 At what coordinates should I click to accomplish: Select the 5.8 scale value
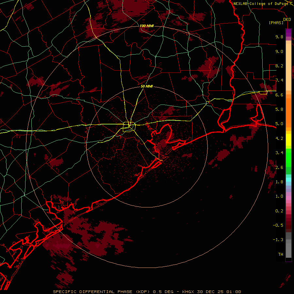279,109
